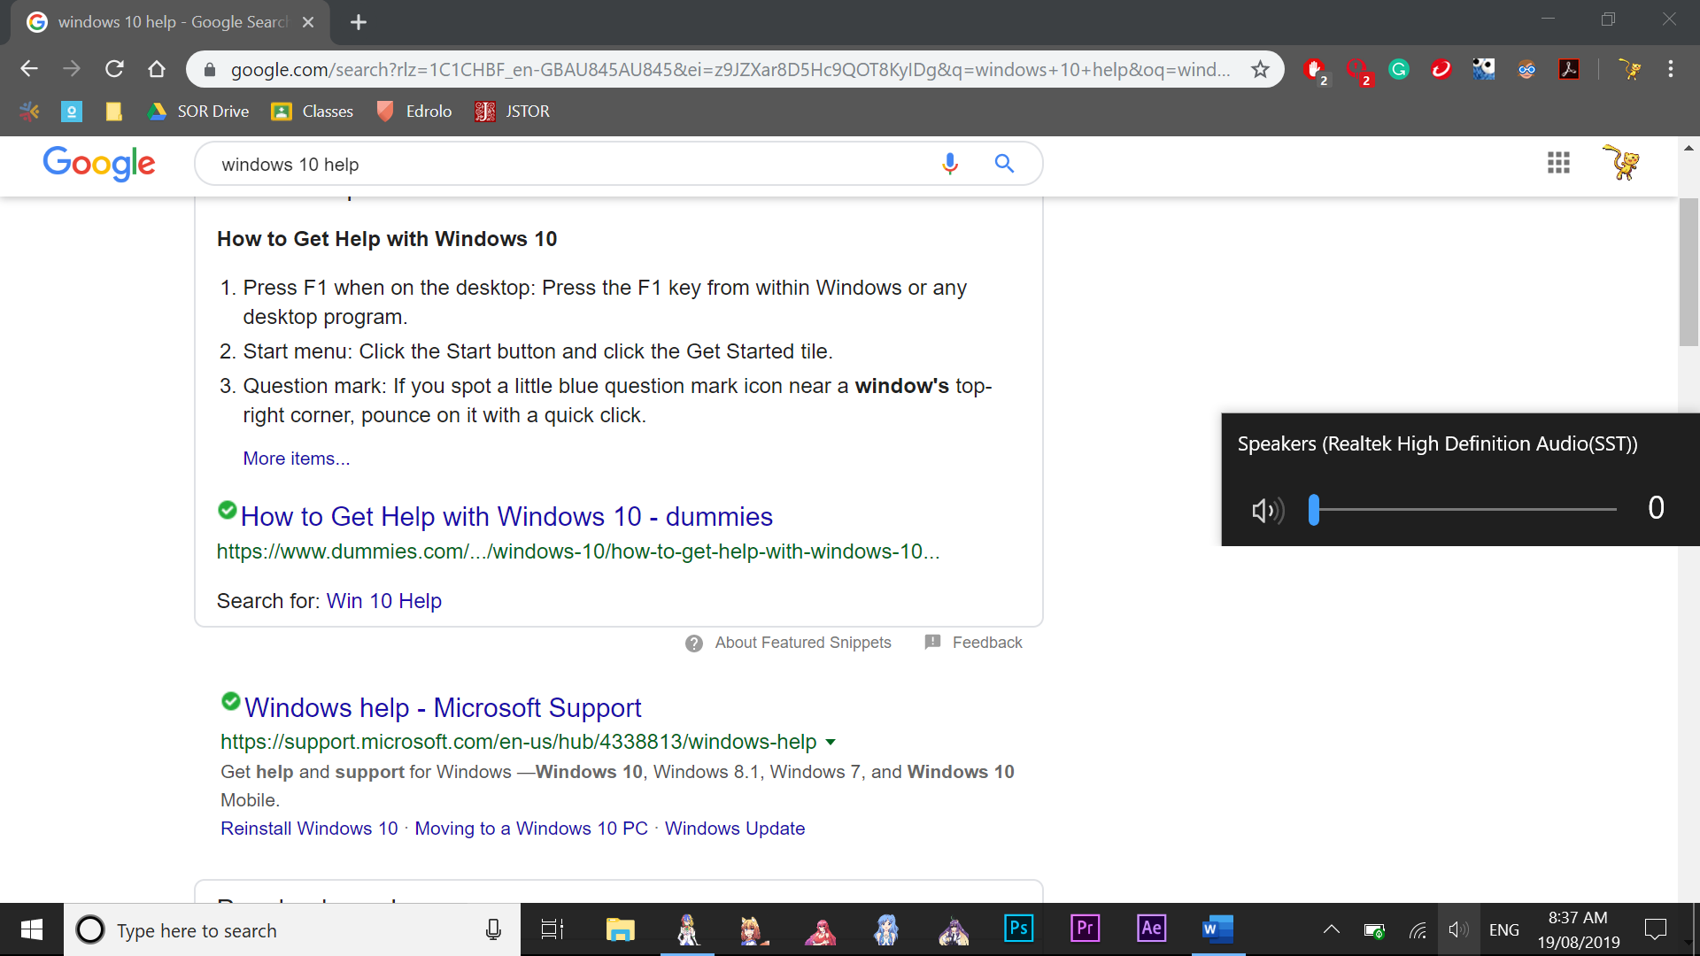Close the windows 10 help tab
Viewport: 1700px width, 956px height.
[x=308, y=22]
